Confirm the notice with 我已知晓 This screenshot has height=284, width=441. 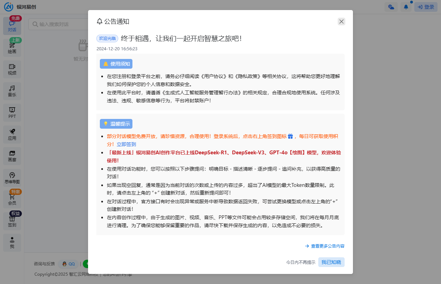(x=331, y=262)
